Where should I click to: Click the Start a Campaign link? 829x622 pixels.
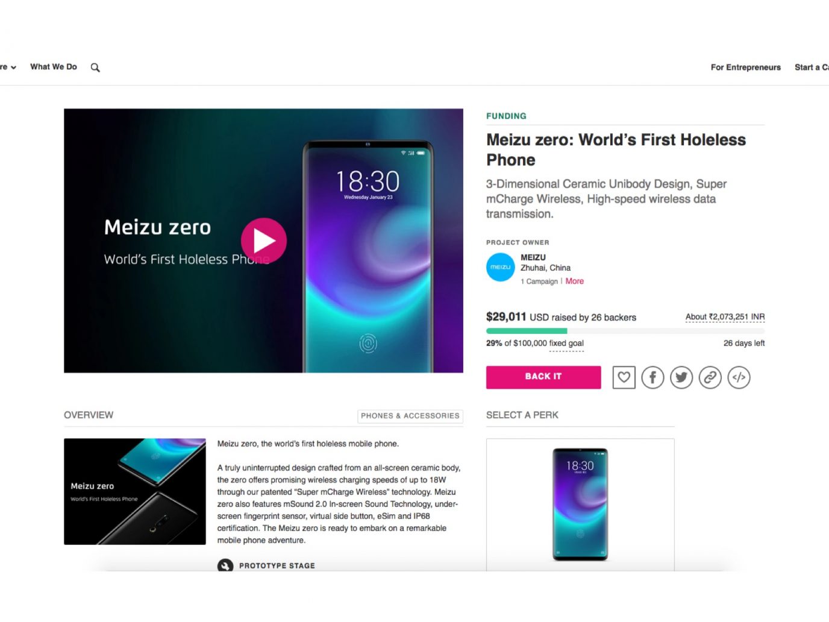click(812, 68)
